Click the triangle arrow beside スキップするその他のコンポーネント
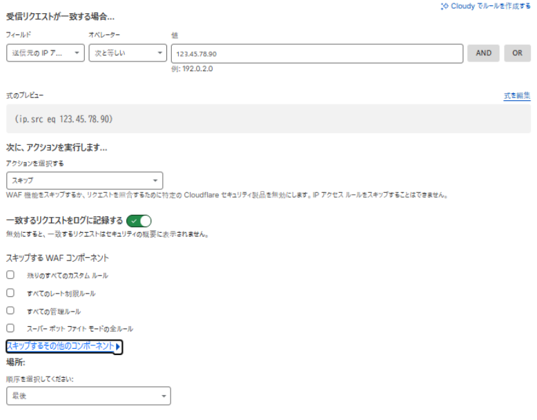The height and width of the screenshot is (420, 537). point(119,347)
